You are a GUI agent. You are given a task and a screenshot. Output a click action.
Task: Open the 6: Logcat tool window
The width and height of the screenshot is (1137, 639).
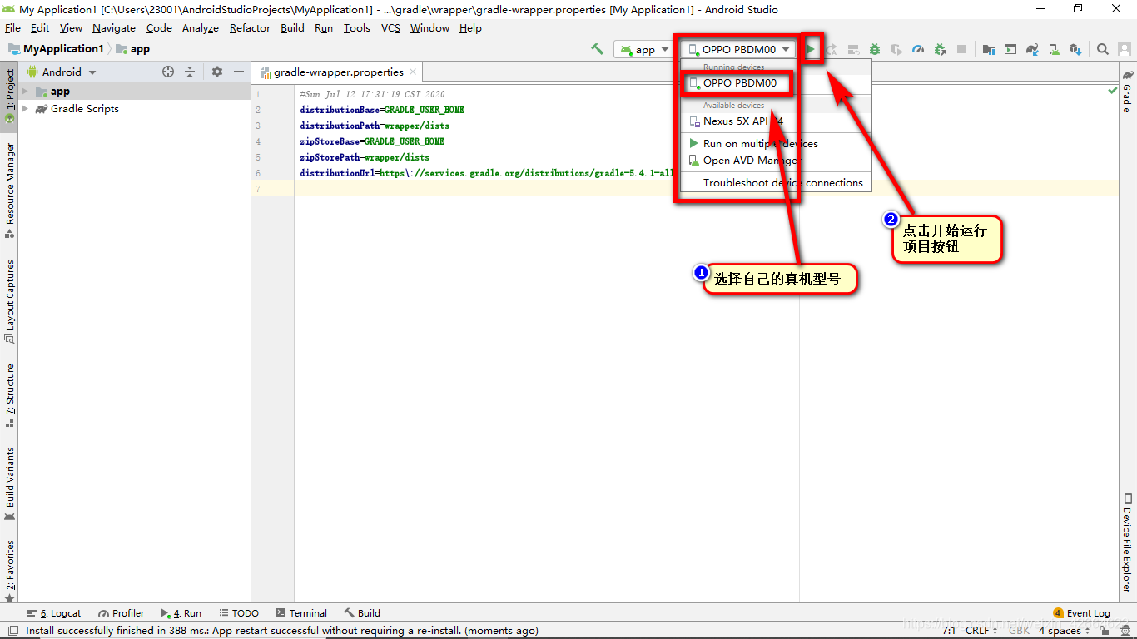tap(54, 613)
